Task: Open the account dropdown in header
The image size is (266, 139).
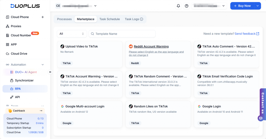Action: 209,6
